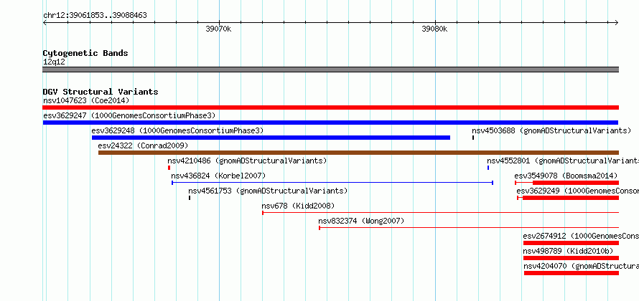Click the gray 12q12 cytogenetic band bar
The image size is (639, 301).
coord(330,70)
